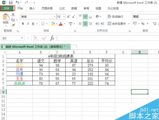Viewport: 159px width, 120px height.
Task: Click the comma style icon
Action: [148, 24]
